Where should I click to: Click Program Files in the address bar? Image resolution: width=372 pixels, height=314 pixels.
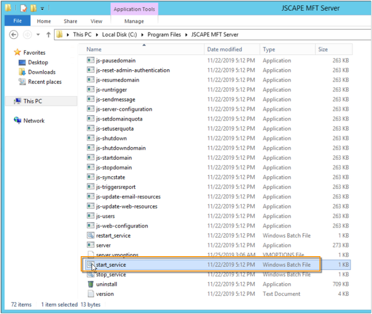point(164,35)
